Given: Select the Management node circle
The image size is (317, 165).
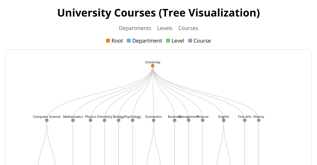Looking at the screenshot, I should click(189, 120).
